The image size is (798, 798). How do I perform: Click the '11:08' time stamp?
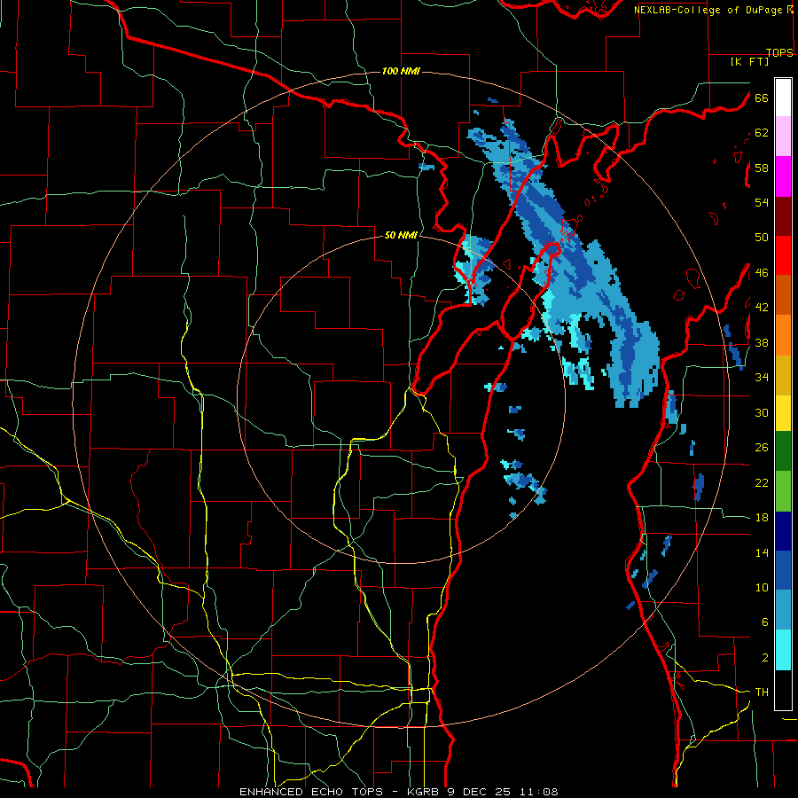tap(539, 792)
